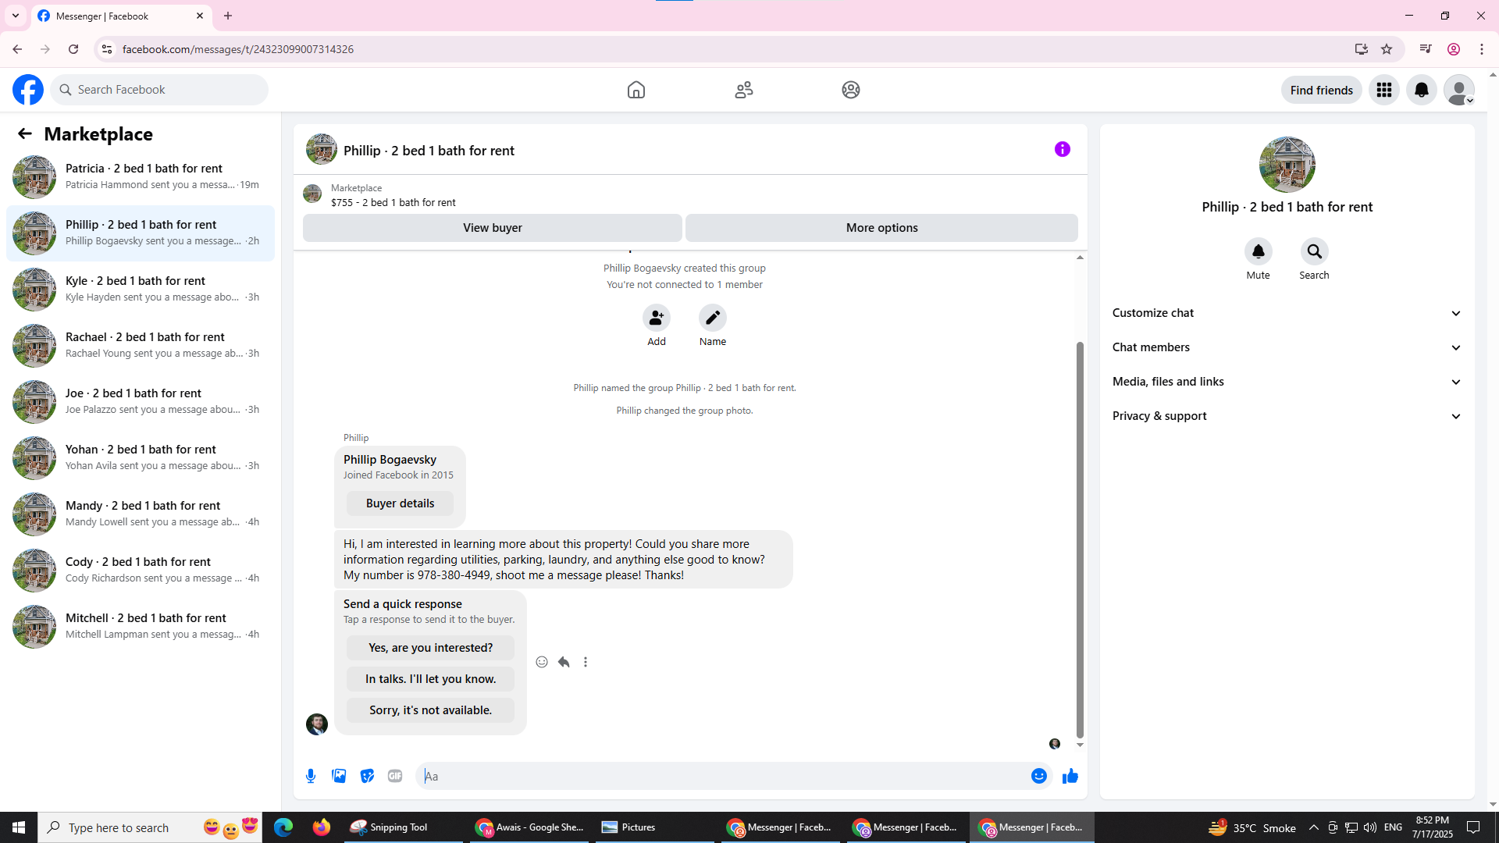Click the Messenger | Facebook browser tab
Screen dimensions: 1499x843
point(121,16)
